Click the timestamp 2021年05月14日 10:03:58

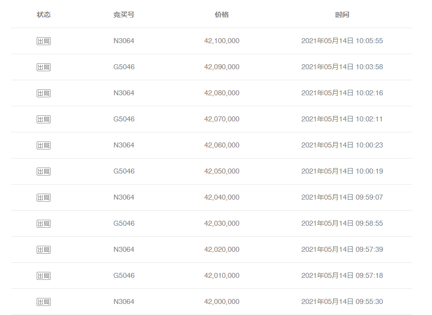click(x=342, y=67)
